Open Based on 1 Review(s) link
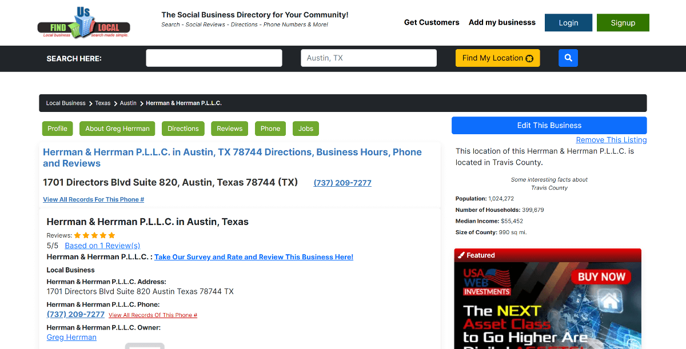Image resolution: width=686 pixels, height=349 pixels. pyautogui.click(x=102, y=246)
